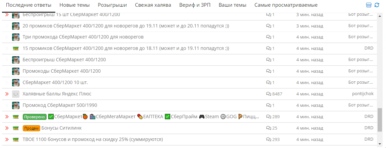
Task: Click last poster DRD on Бонусы Ситилинк row
Action: 369,128
